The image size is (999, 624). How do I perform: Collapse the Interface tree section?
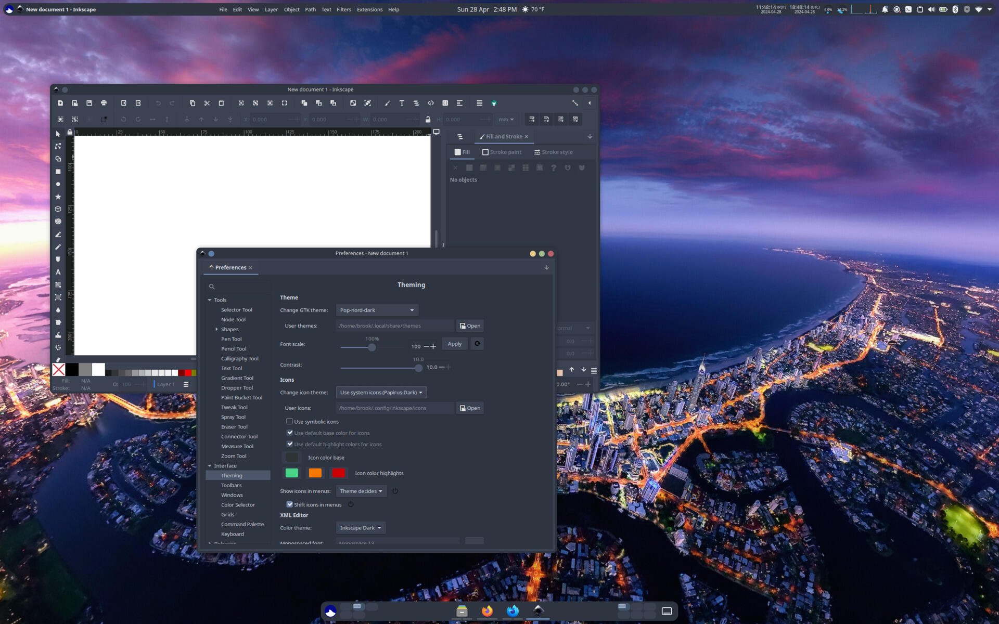(210, 466)
